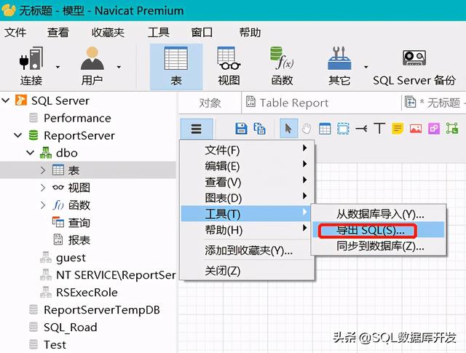Click the SQL Server 备份 toolbar icon
The width and height of the screenshot is (466, 353).
[414, 66]
